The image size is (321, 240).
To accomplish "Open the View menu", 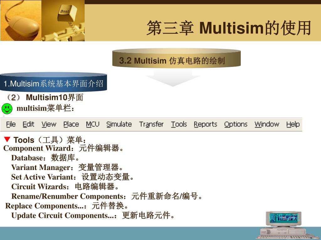I will 49,124.
